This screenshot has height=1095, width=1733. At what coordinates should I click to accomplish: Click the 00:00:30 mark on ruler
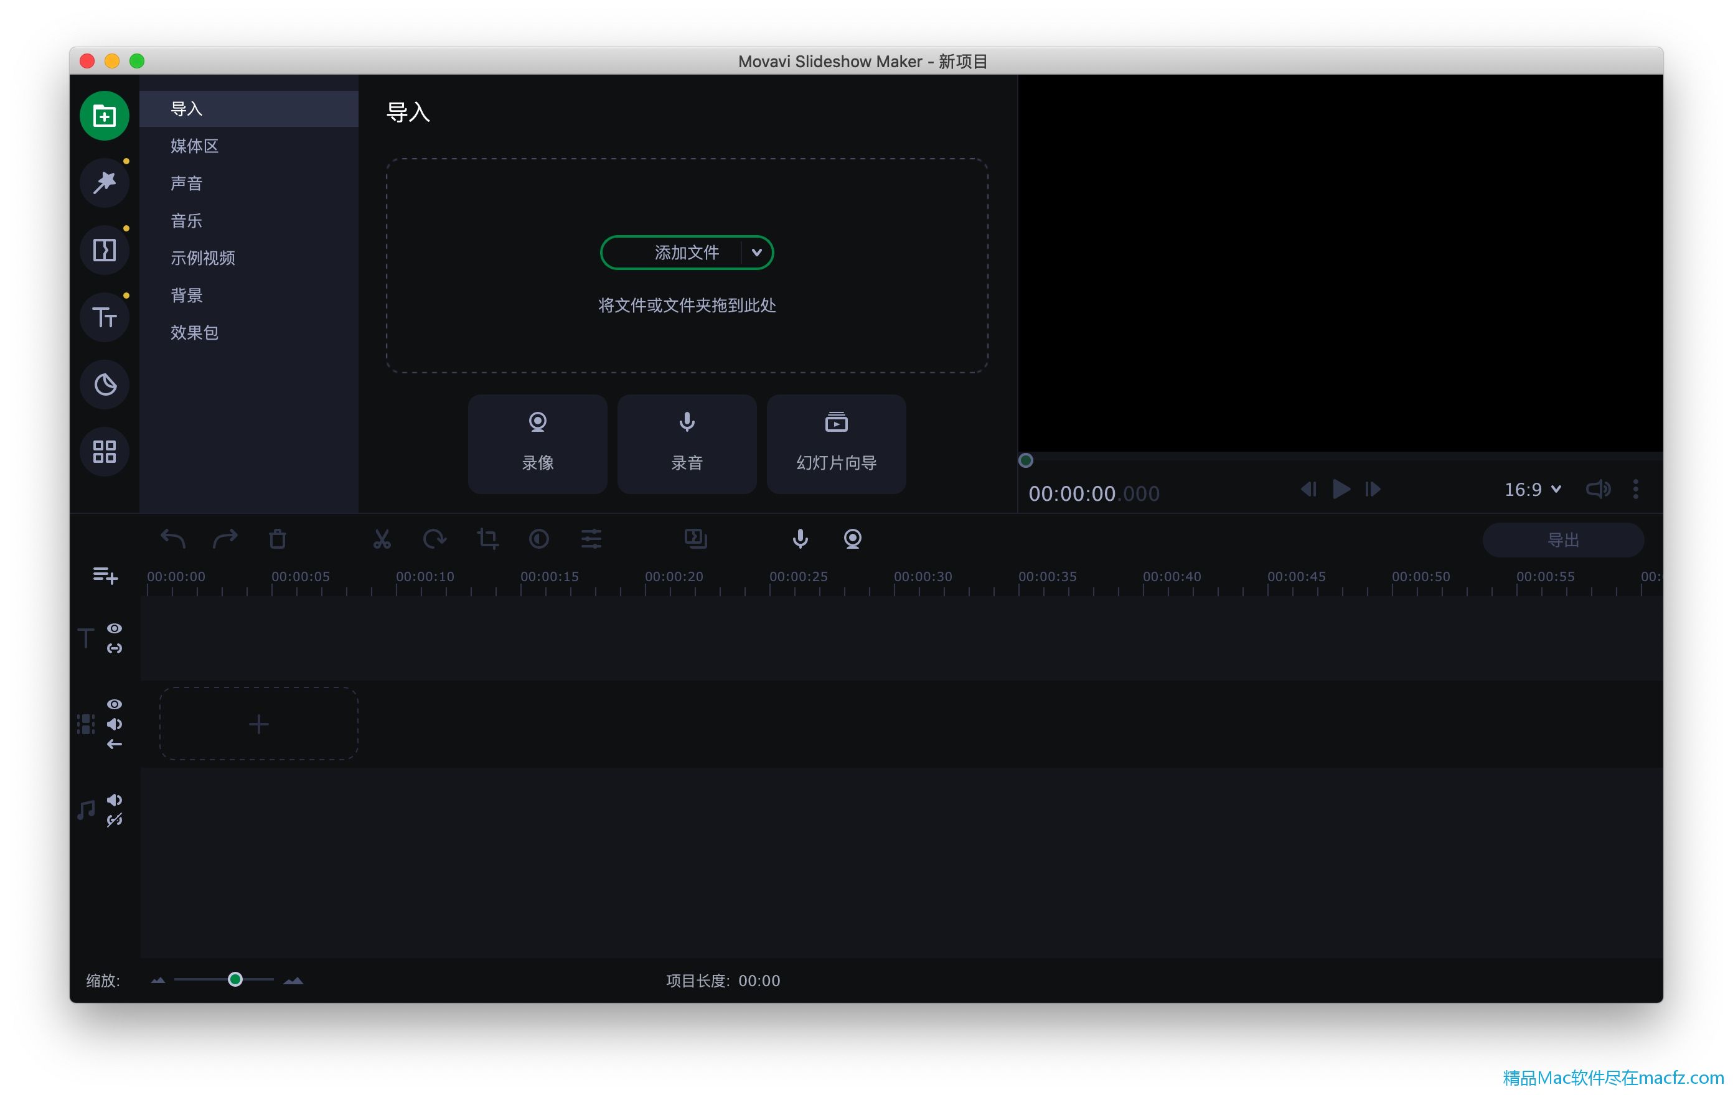pyautogui.click(x=923, y=577)
